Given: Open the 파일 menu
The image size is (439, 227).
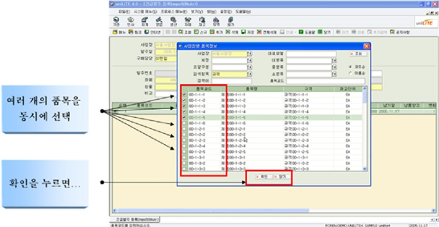Looking at the screenshot, I should pyautogui.click(x=124, y=12).
